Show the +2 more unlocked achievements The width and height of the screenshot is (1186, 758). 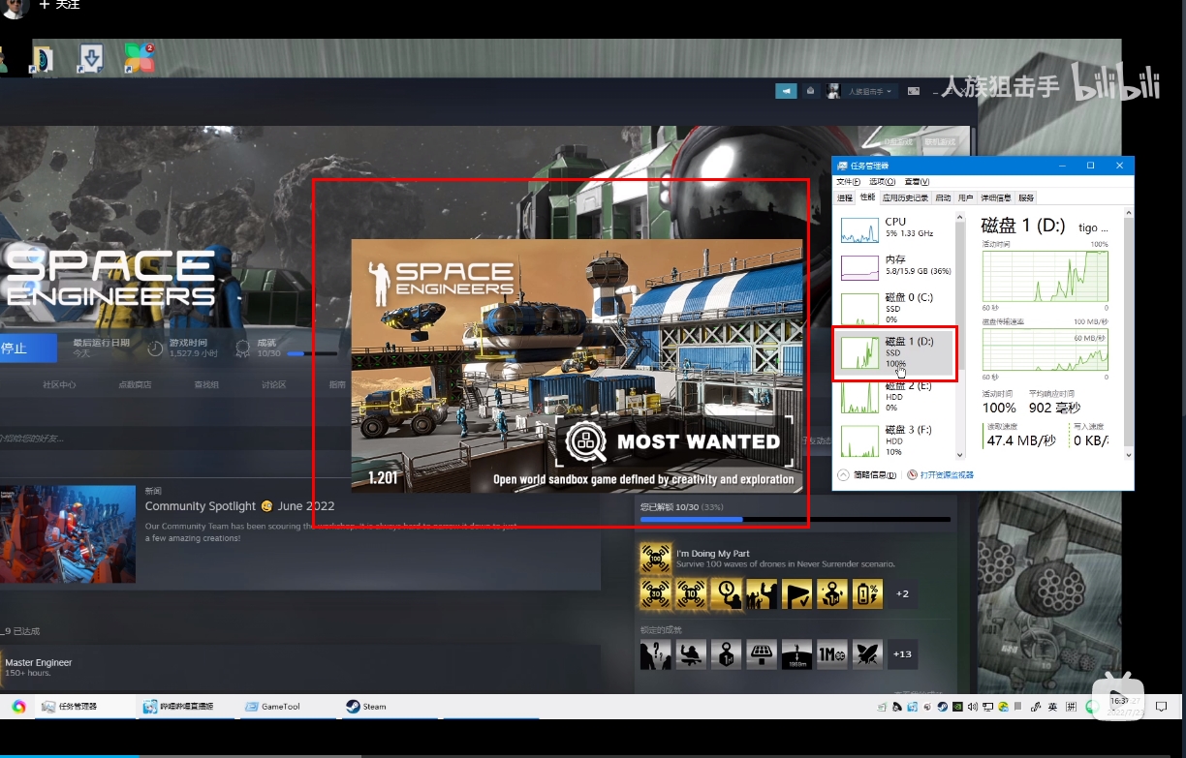901,593
